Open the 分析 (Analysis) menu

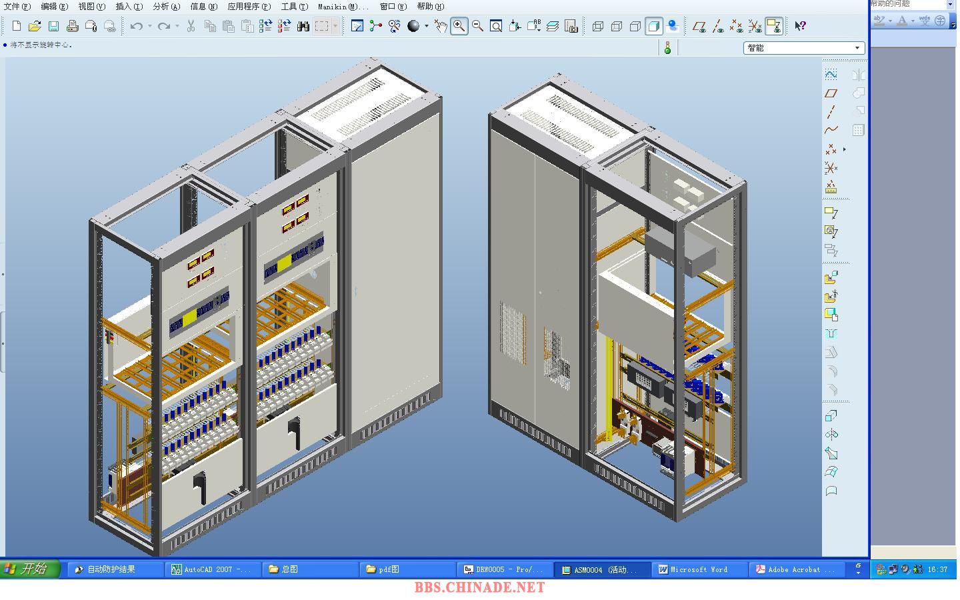[x=167, y=7]
